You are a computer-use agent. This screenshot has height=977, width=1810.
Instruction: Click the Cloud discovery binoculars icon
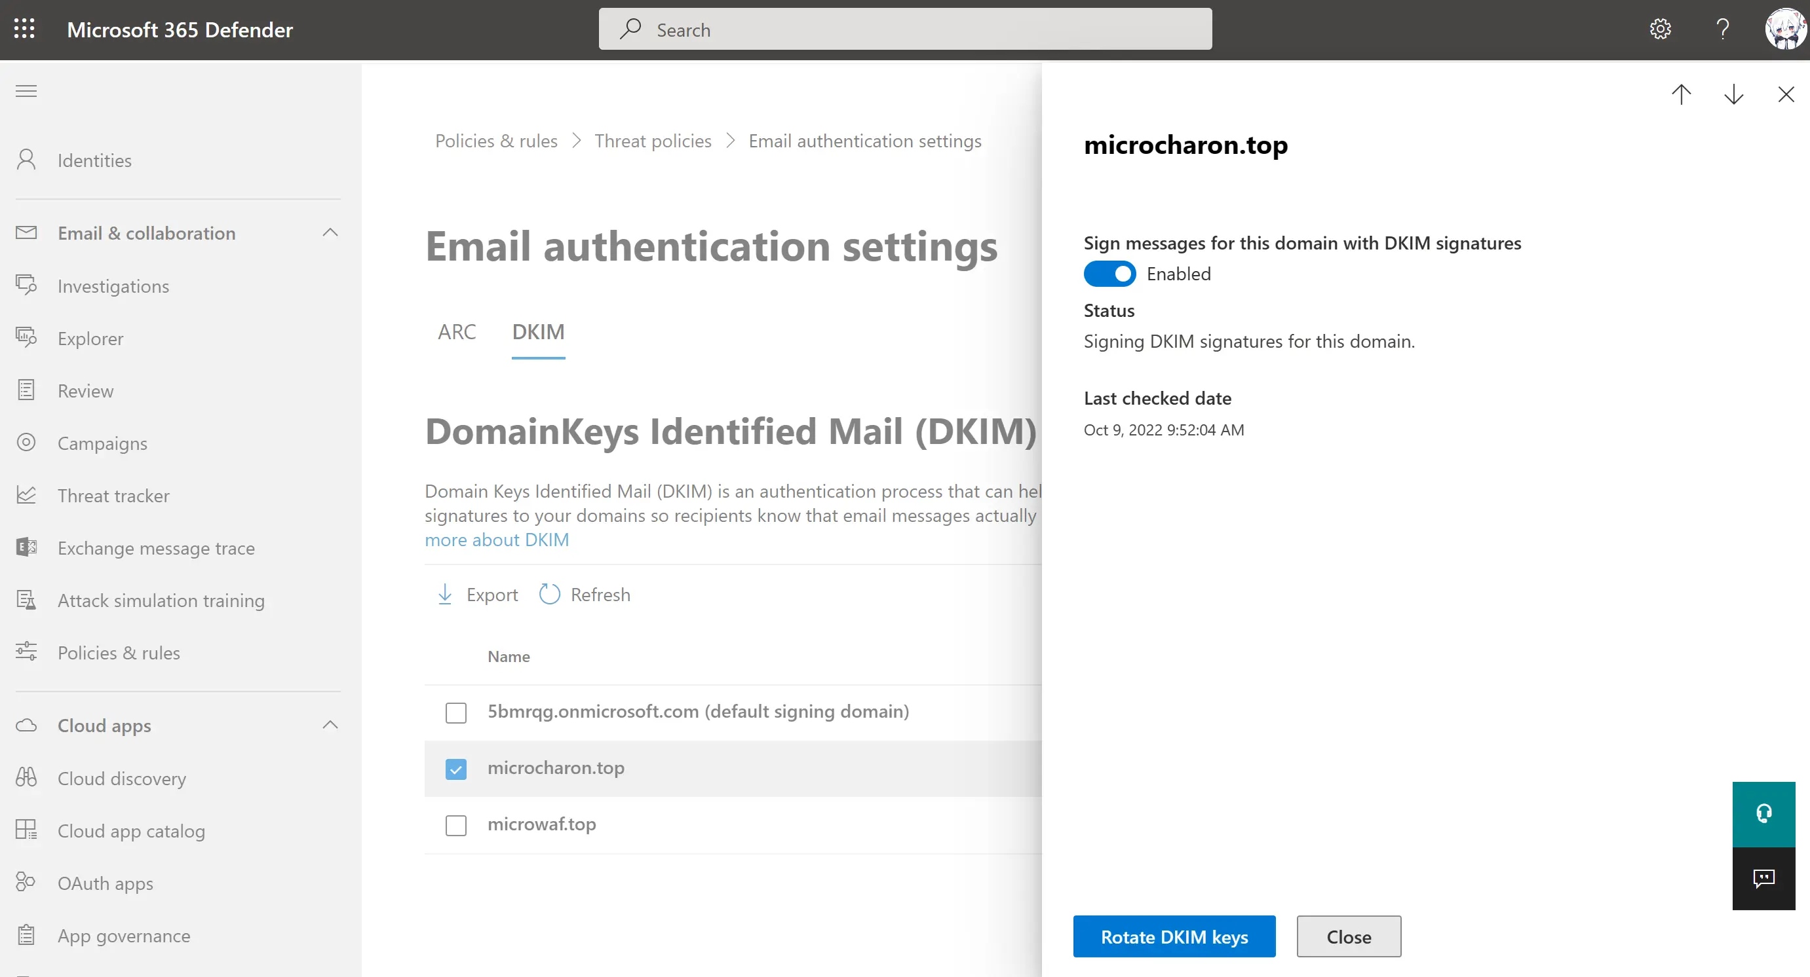point(26,778)
